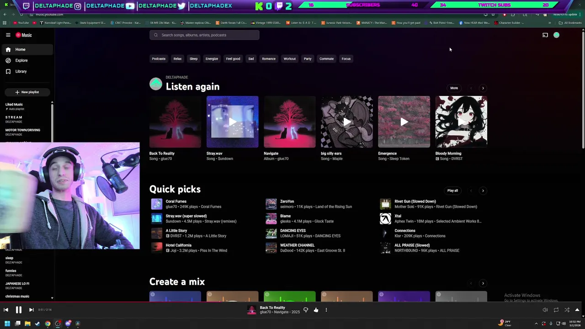Viewport: 585px width, 329px height.
Task: Select the Commute mood chip
Action: [x=326, y=59]
